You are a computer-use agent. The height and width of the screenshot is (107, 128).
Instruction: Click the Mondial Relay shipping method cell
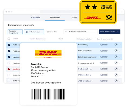point(83,45)
